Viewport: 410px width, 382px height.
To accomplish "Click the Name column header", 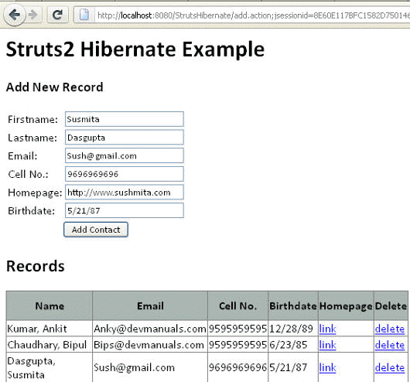I will pos(50,306).
